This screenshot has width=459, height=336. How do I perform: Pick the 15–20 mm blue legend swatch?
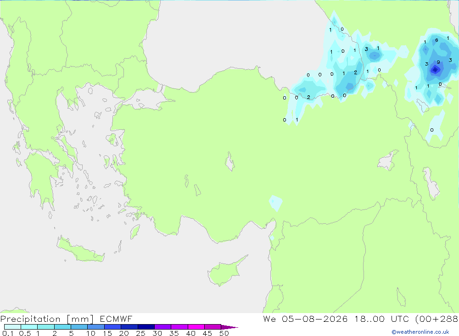113,327
